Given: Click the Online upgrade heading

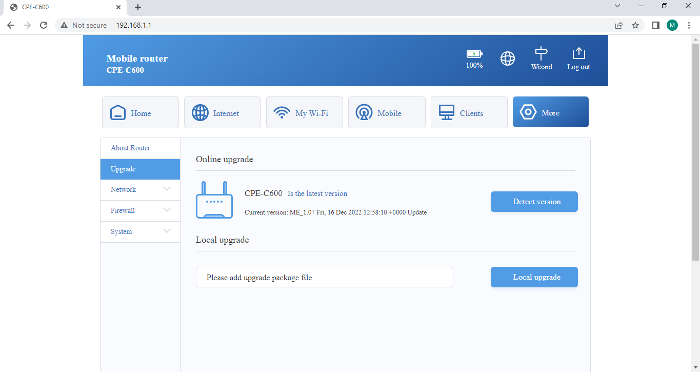Looking at the screenshot, I should (x=225, y=159).
